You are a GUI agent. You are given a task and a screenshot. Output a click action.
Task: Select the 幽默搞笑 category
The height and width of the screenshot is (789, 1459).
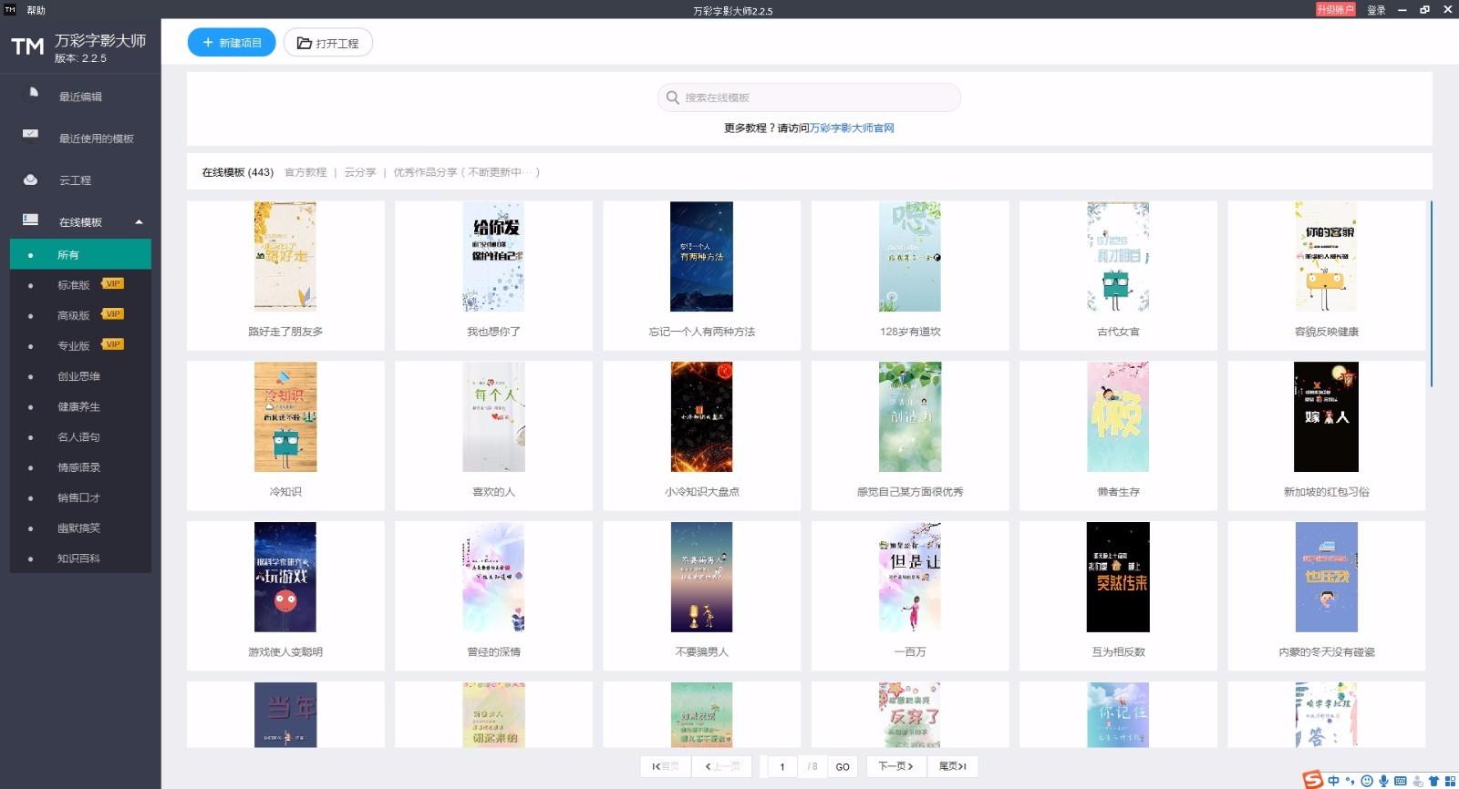(80, 528)
